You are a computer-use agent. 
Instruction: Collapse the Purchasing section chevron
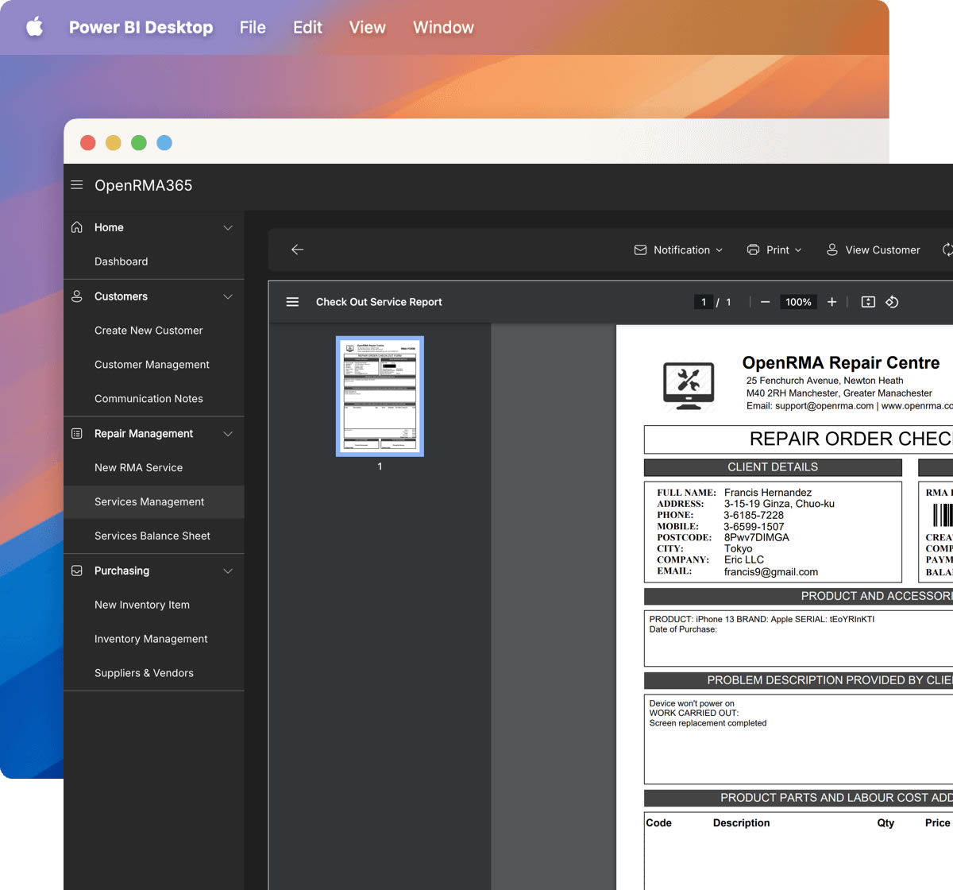click(x=228, y=571)
